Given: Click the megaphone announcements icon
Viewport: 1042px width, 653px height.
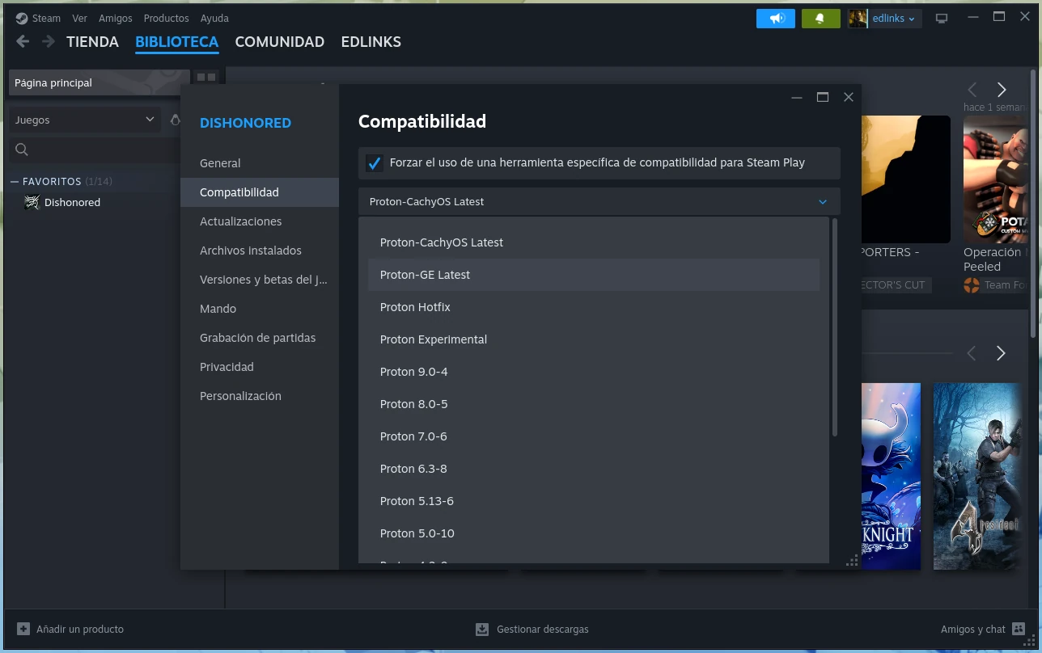Looking at the screenshot, I should [x=776, y=19].
